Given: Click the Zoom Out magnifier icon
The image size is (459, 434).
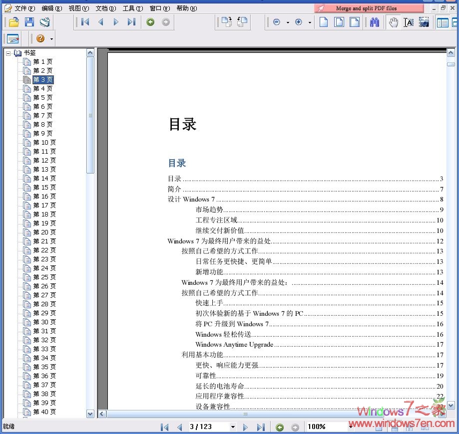Looking at the screenshot, I should click(x=276, y=22).
